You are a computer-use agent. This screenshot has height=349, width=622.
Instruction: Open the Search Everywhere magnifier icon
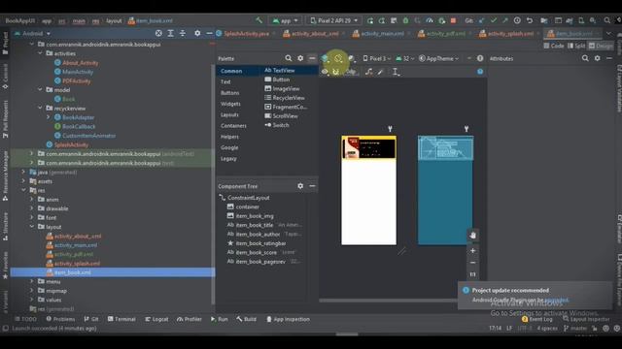tap(606, 20)
